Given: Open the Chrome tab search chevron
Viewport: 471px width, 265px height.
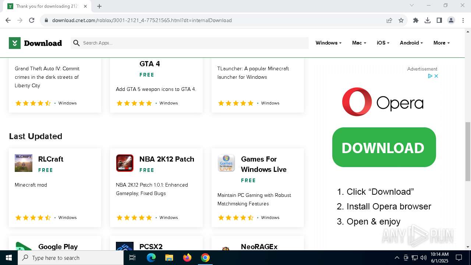Looking at the screenshot, I should pos(412,5).
